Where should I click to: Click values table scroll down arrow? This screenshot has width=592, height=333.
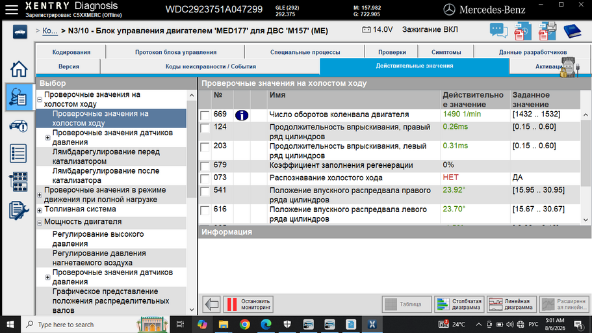click(x=586, y=220)
